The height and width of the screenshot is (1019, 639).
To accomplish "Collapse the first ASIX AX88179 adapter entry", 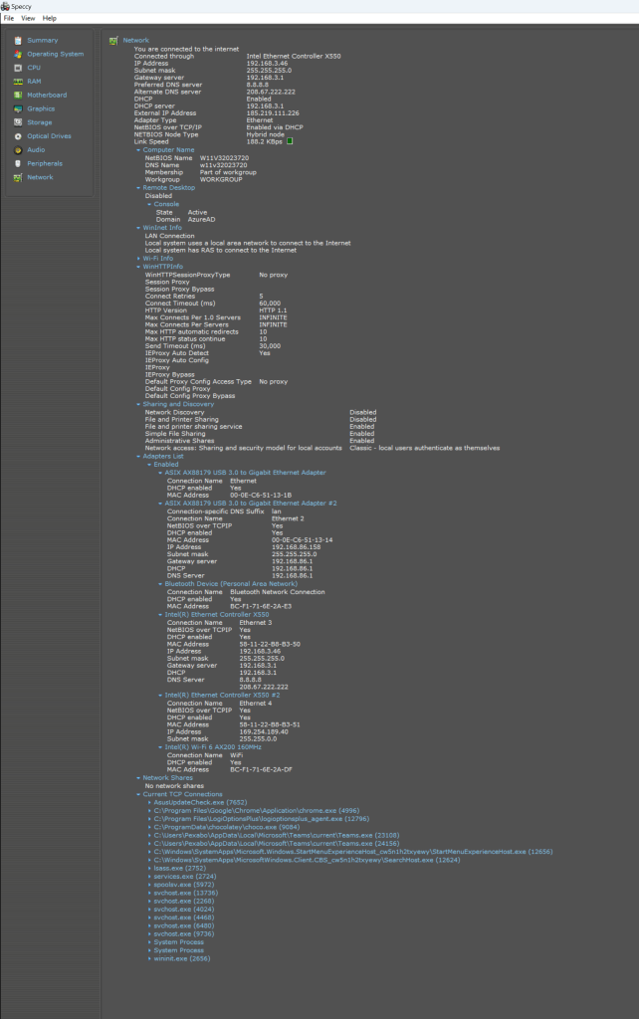I will pos(160,473).
